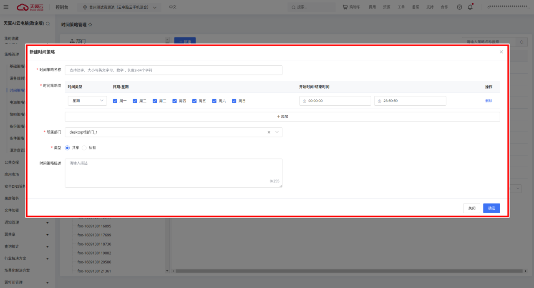The width and height of the screenshot is (534, 288).
Task: Click the 确定 button to confirm
Action: click(x=491, y=208)
